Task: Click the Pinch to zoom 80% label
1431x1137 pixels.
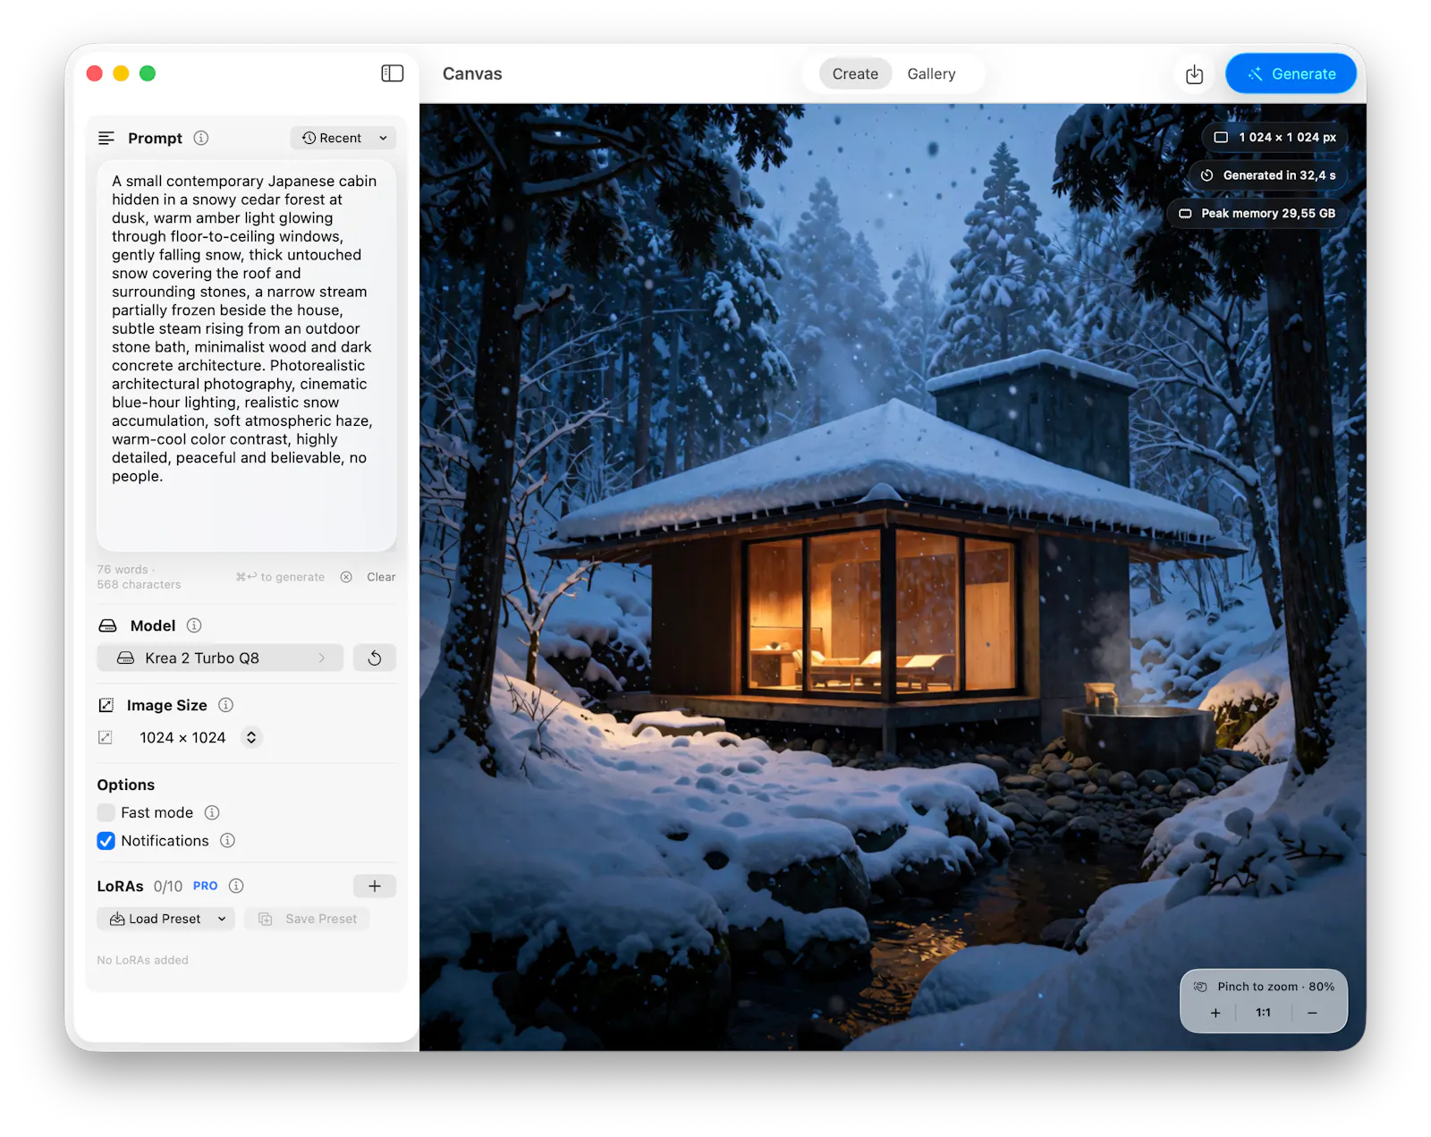Action: pos(1275,987)
